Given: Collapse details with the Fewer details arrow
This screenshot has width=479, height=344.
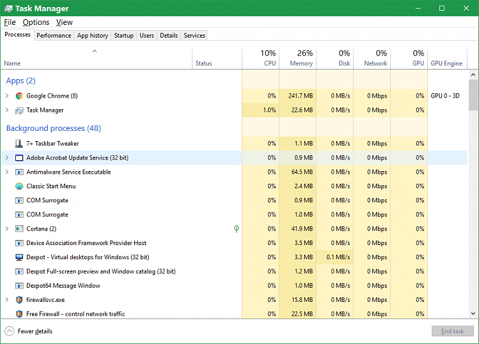Looking at the screenshot, I should tap(9, 331).
